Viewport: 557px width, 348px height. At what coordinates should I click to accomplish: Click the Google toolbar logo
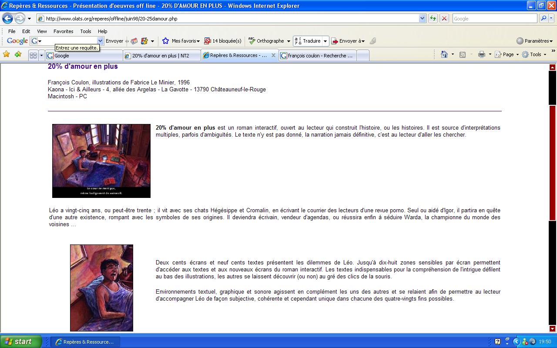coord(17,41)
